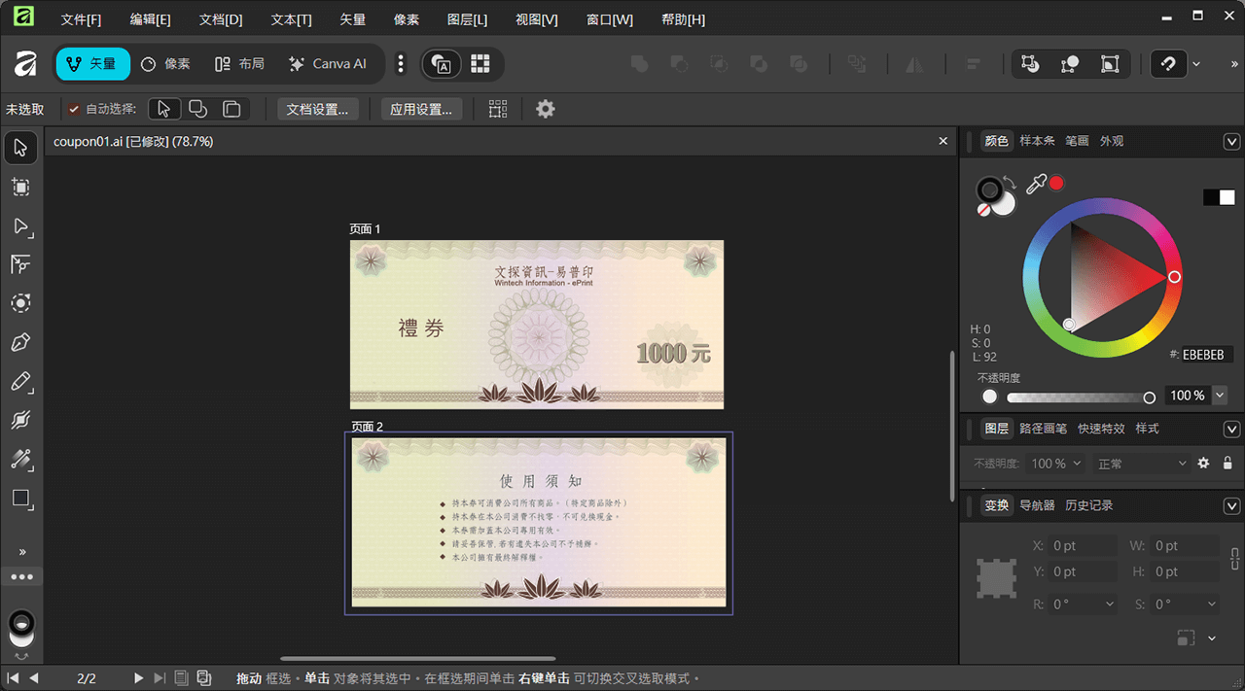Click the 文档设置... button
The height and width of the screenshot is (691, 1245).
pyautogui.click(x=317, y=109)
